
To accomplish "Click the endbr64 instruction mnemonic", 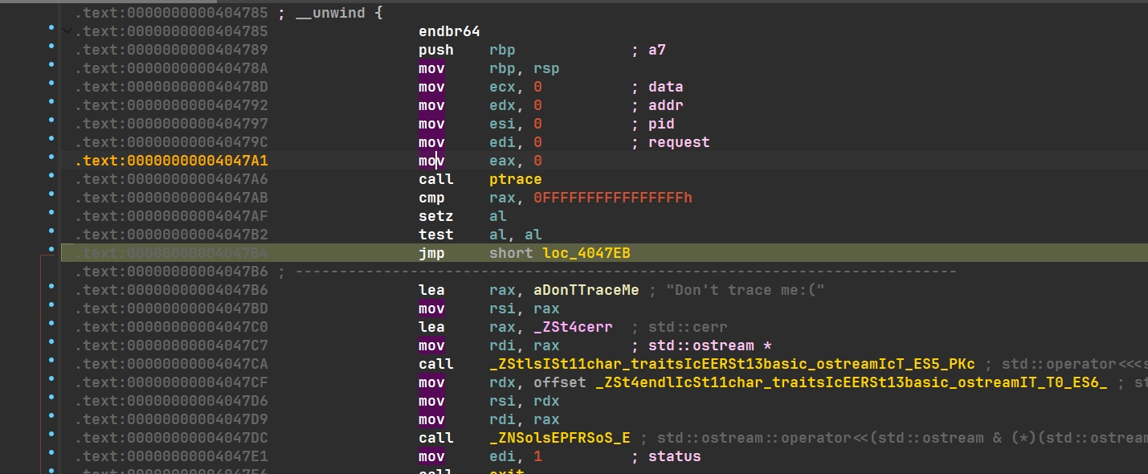I will click(x=449, y=31).
